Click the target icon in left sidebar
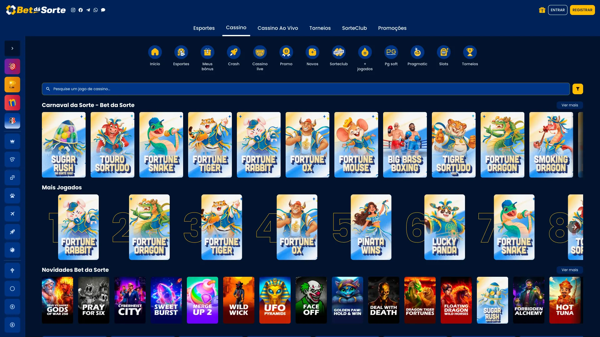 [x=12, y=66]
